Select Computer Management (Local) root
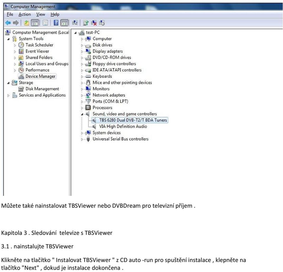 (x=41, y=32)
